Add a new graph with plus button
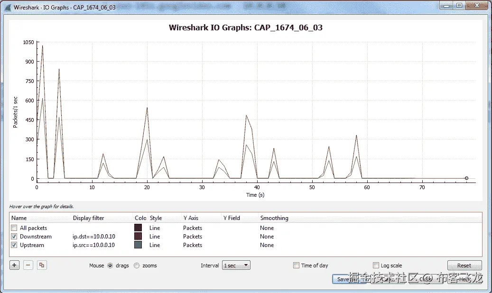The width and height of the screenshot is (492, 293). click(14, 265)
